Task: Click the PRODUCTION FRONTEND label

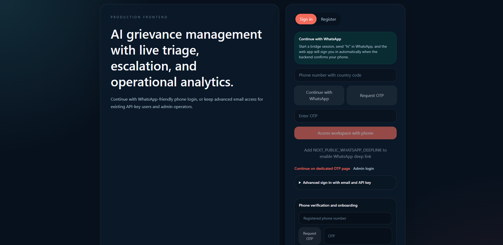Action: point(139,17)
